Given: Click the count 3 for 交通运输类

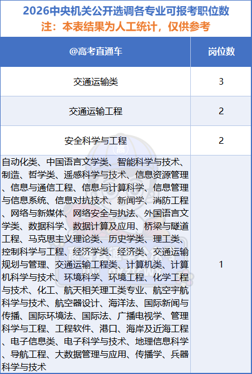Looking at the screenshot, I should point(221,81).
